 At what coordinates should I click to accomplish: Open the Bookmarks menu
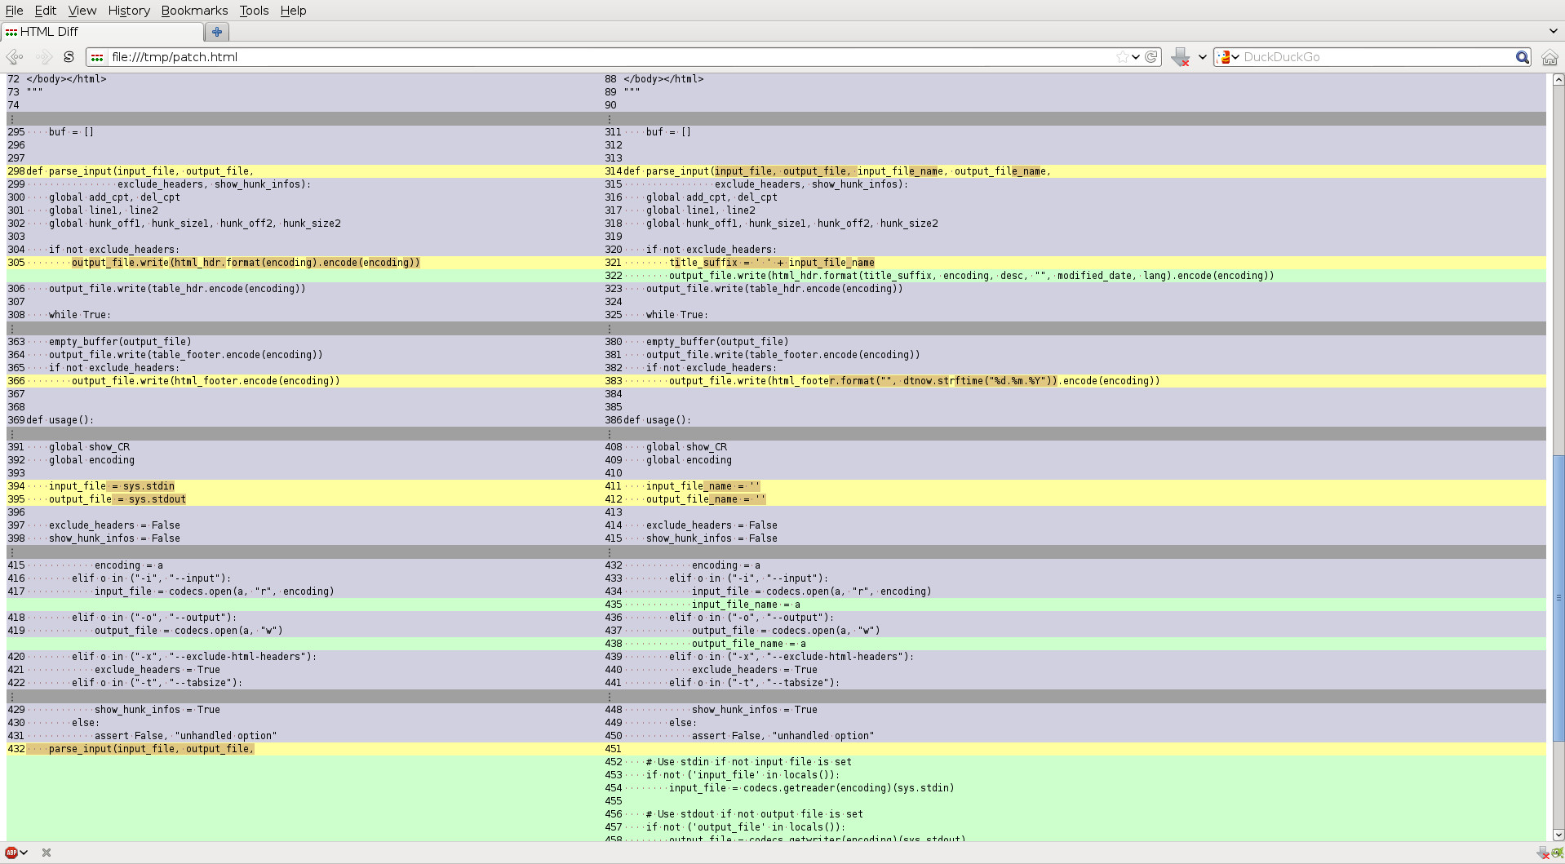pos(194,11)
